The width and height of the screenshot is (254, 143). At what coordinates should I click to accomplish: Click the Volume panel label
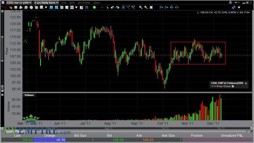pyautogui.click(x=29, y=95)
